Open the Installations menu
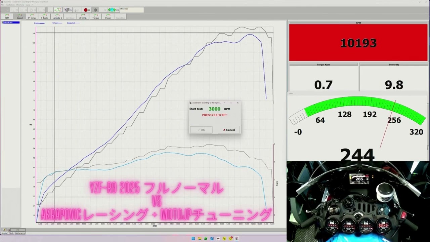Viewport: 430px width, 242px height. click(x=10, y=5)
